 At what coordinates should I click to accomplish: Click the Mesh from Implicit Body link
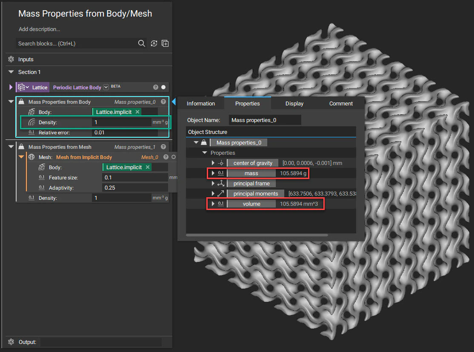84,157
